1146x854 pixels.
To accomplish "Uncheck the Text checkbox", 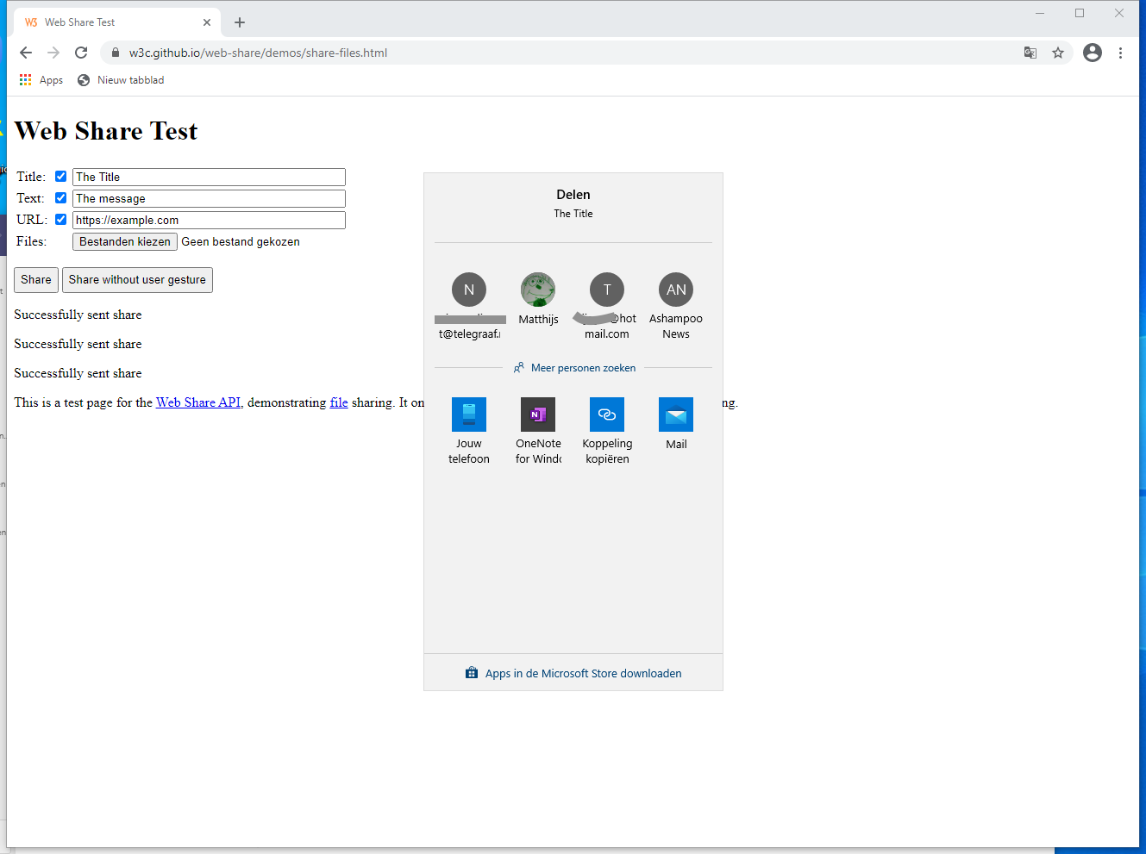I will coord(61,198).
